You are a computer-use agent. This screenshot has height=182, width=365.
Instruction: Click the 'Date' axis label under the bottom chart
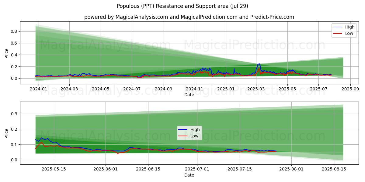pos(189,175)
